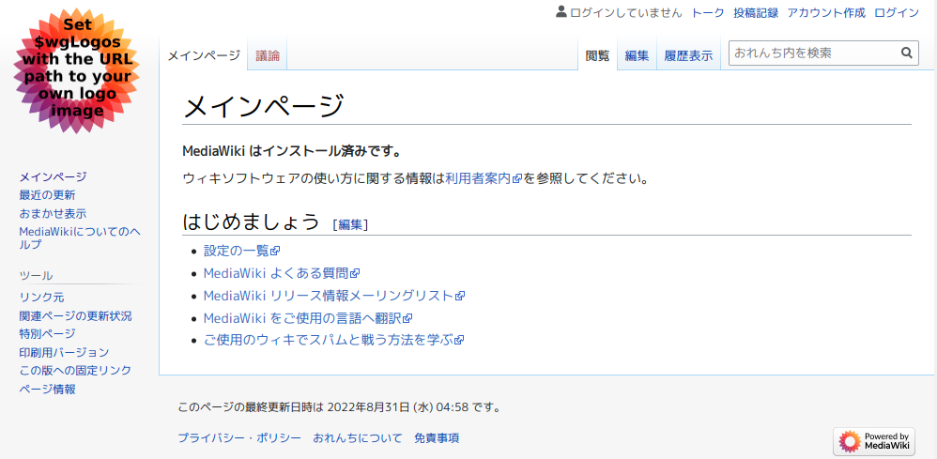Image resolution: width=937 pixels, height=459 pixels.
Task: Click 印刷用バージョン in tools
Action: coord(64,352)
